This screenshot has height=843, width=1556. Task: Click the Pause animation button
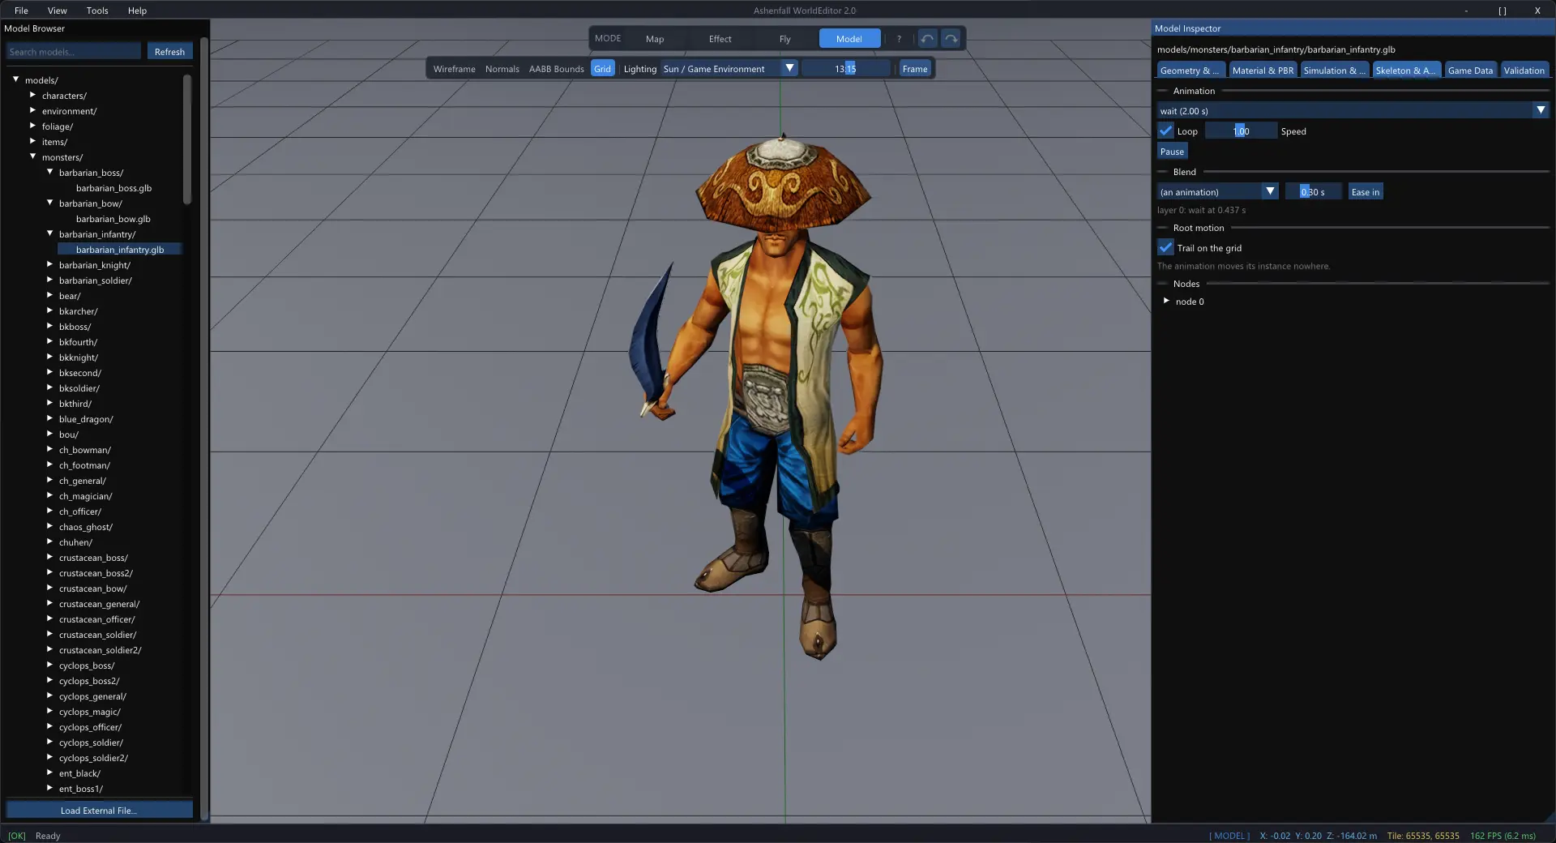coord(1172,152)
